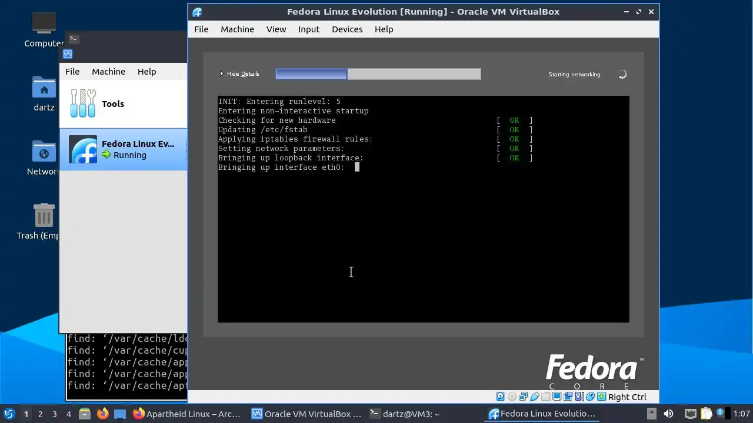Click the show desktop blue icon in taskbar
Image resolution: width=753 pixels, height=423 pixels.
pyautogui.click(x=120, y=414)
